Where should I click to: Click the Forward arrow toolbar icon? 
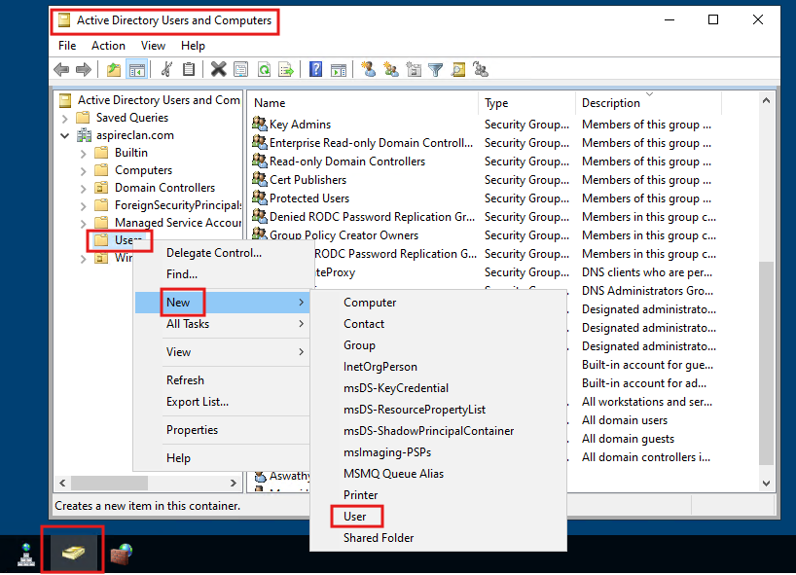click(x=84, y=69)
